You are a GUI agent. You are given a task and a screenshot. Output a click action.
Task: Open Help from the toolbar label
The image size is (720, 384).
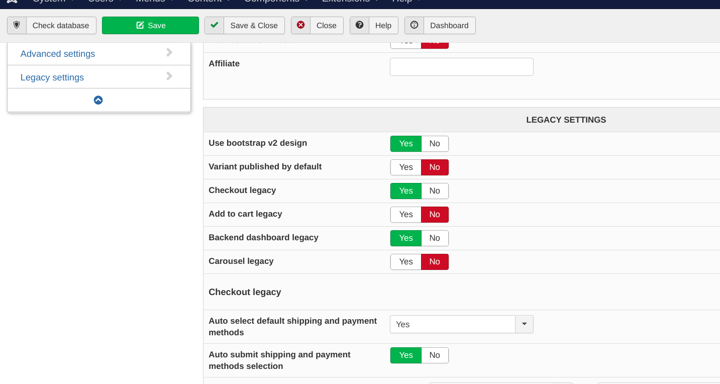tap(383, 26)
